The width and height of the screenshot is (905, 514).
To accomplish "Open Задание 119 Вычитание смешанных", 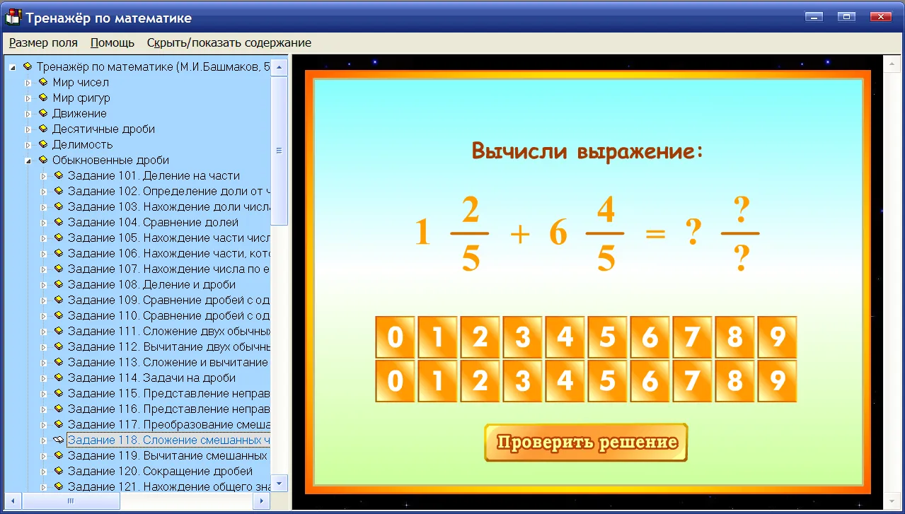I will 168,455.
